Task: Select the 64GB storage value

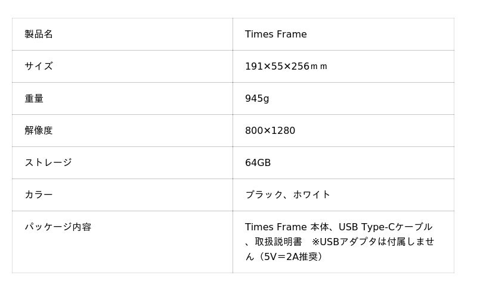Action: coord(258,163)
